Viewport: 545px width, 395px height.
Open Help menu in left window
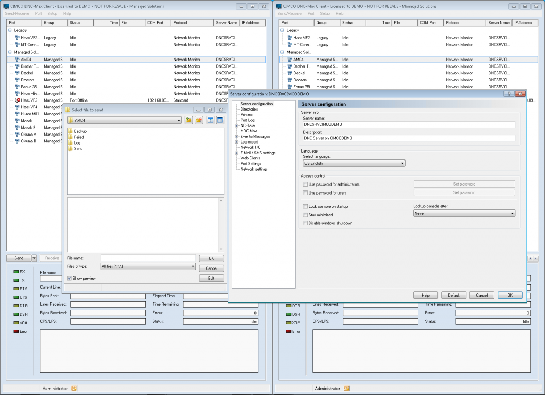pos(67,13)
